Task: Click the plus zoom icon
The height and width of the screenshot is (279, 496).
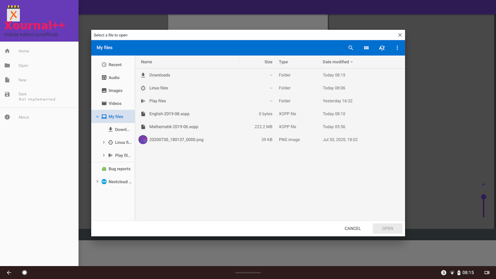Action: 483,184
